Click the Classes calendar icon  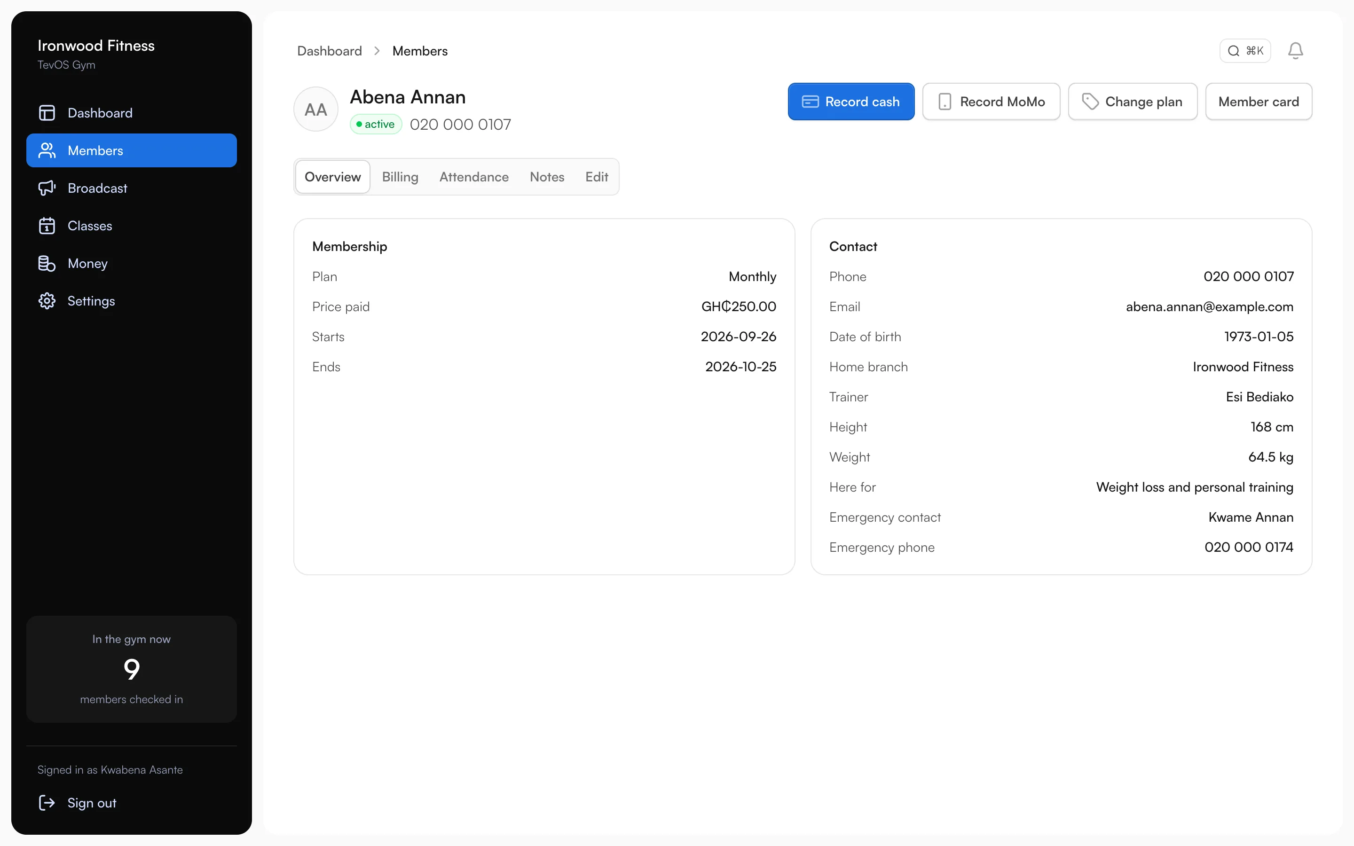pos(47,226)
